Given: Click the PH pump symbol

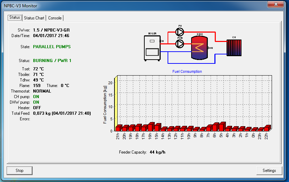Looking at the screenshot, I should tap(180, 32).
